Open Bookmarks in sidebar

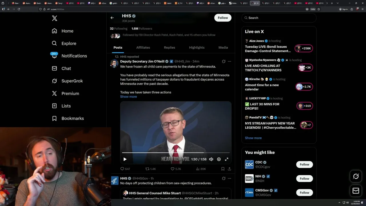click(x=68, y=118)
